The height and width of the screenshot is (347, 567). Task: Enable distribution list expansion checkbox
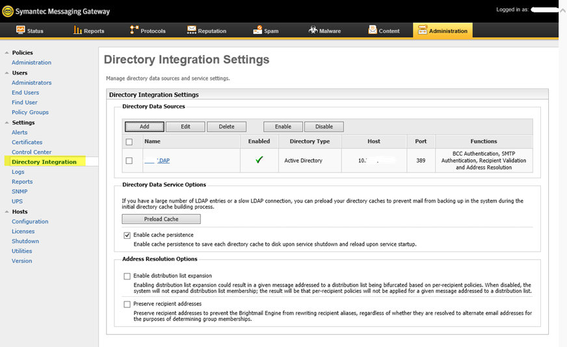pos(127,277)
